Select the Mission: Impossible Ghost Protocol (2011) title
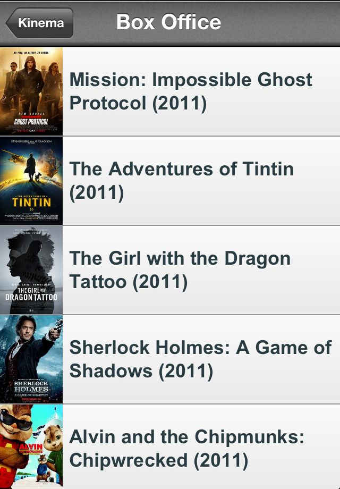 191,91
